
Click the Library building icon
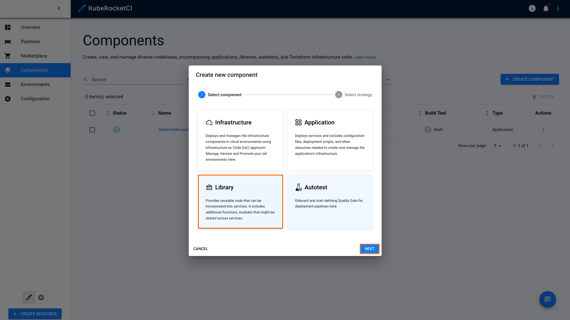point(209,187)
